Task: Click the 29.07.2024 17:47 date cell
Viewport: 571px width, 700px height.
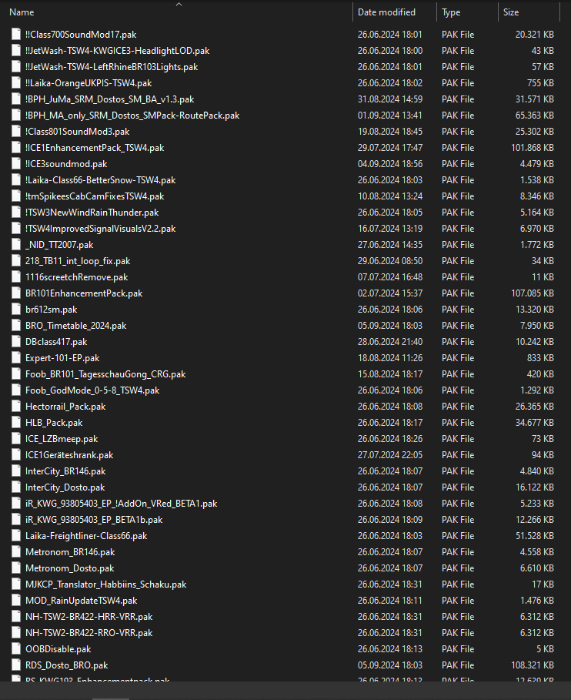Action: coord(390,148)
